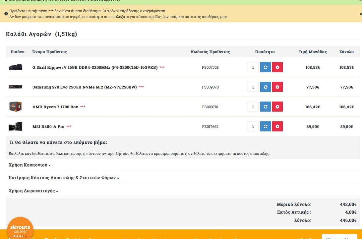This screenshot has height=239, width=362.
Task: Click Samsung SSD product thumbnail
Action: click(x=16, y=87)
